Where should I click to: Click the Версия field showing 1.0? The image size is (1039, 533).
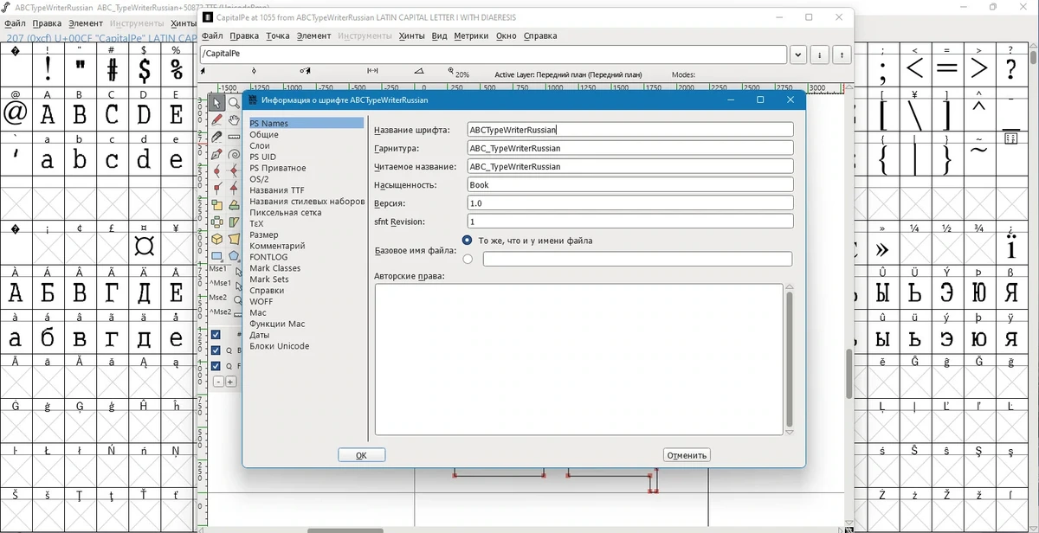click(x=630, y=203)
